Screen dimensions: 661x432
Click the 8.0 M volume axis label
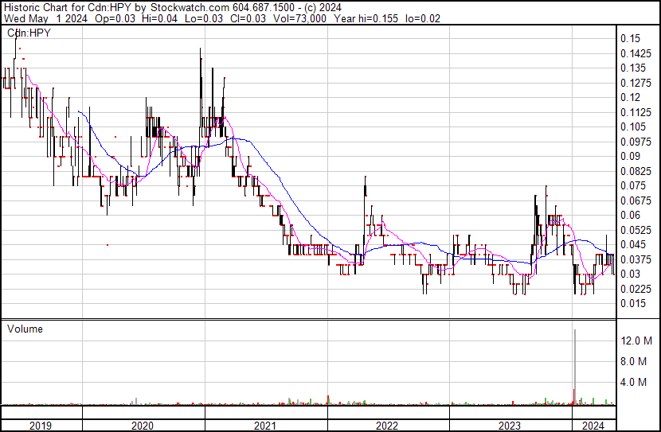coord(635,361)
